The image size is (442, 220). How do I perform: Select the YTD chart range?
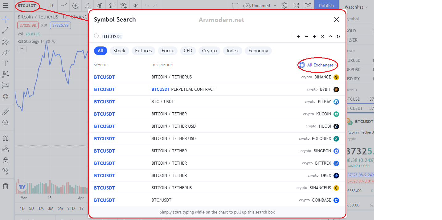pos(71,208)
